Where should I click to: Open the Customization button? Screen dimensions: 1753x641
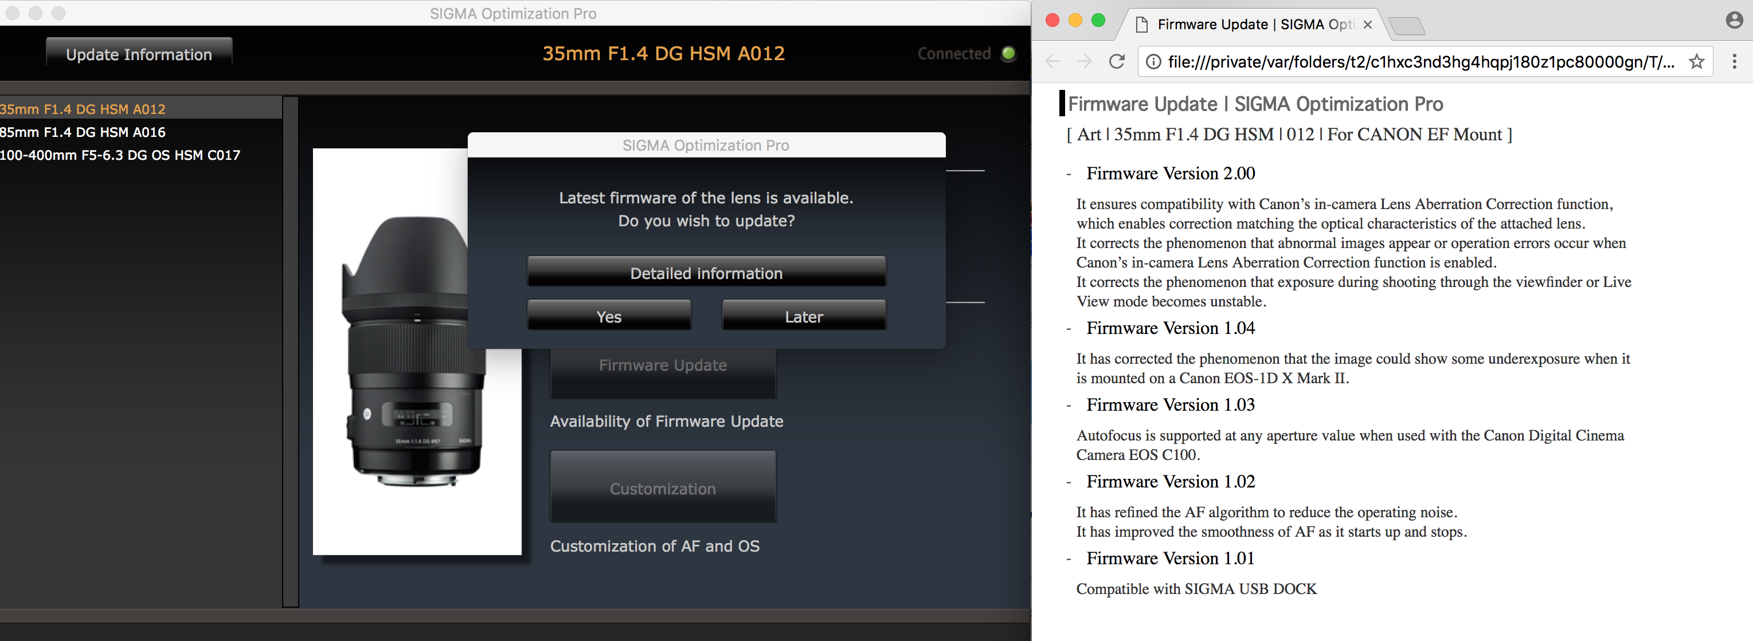point(663,487)
